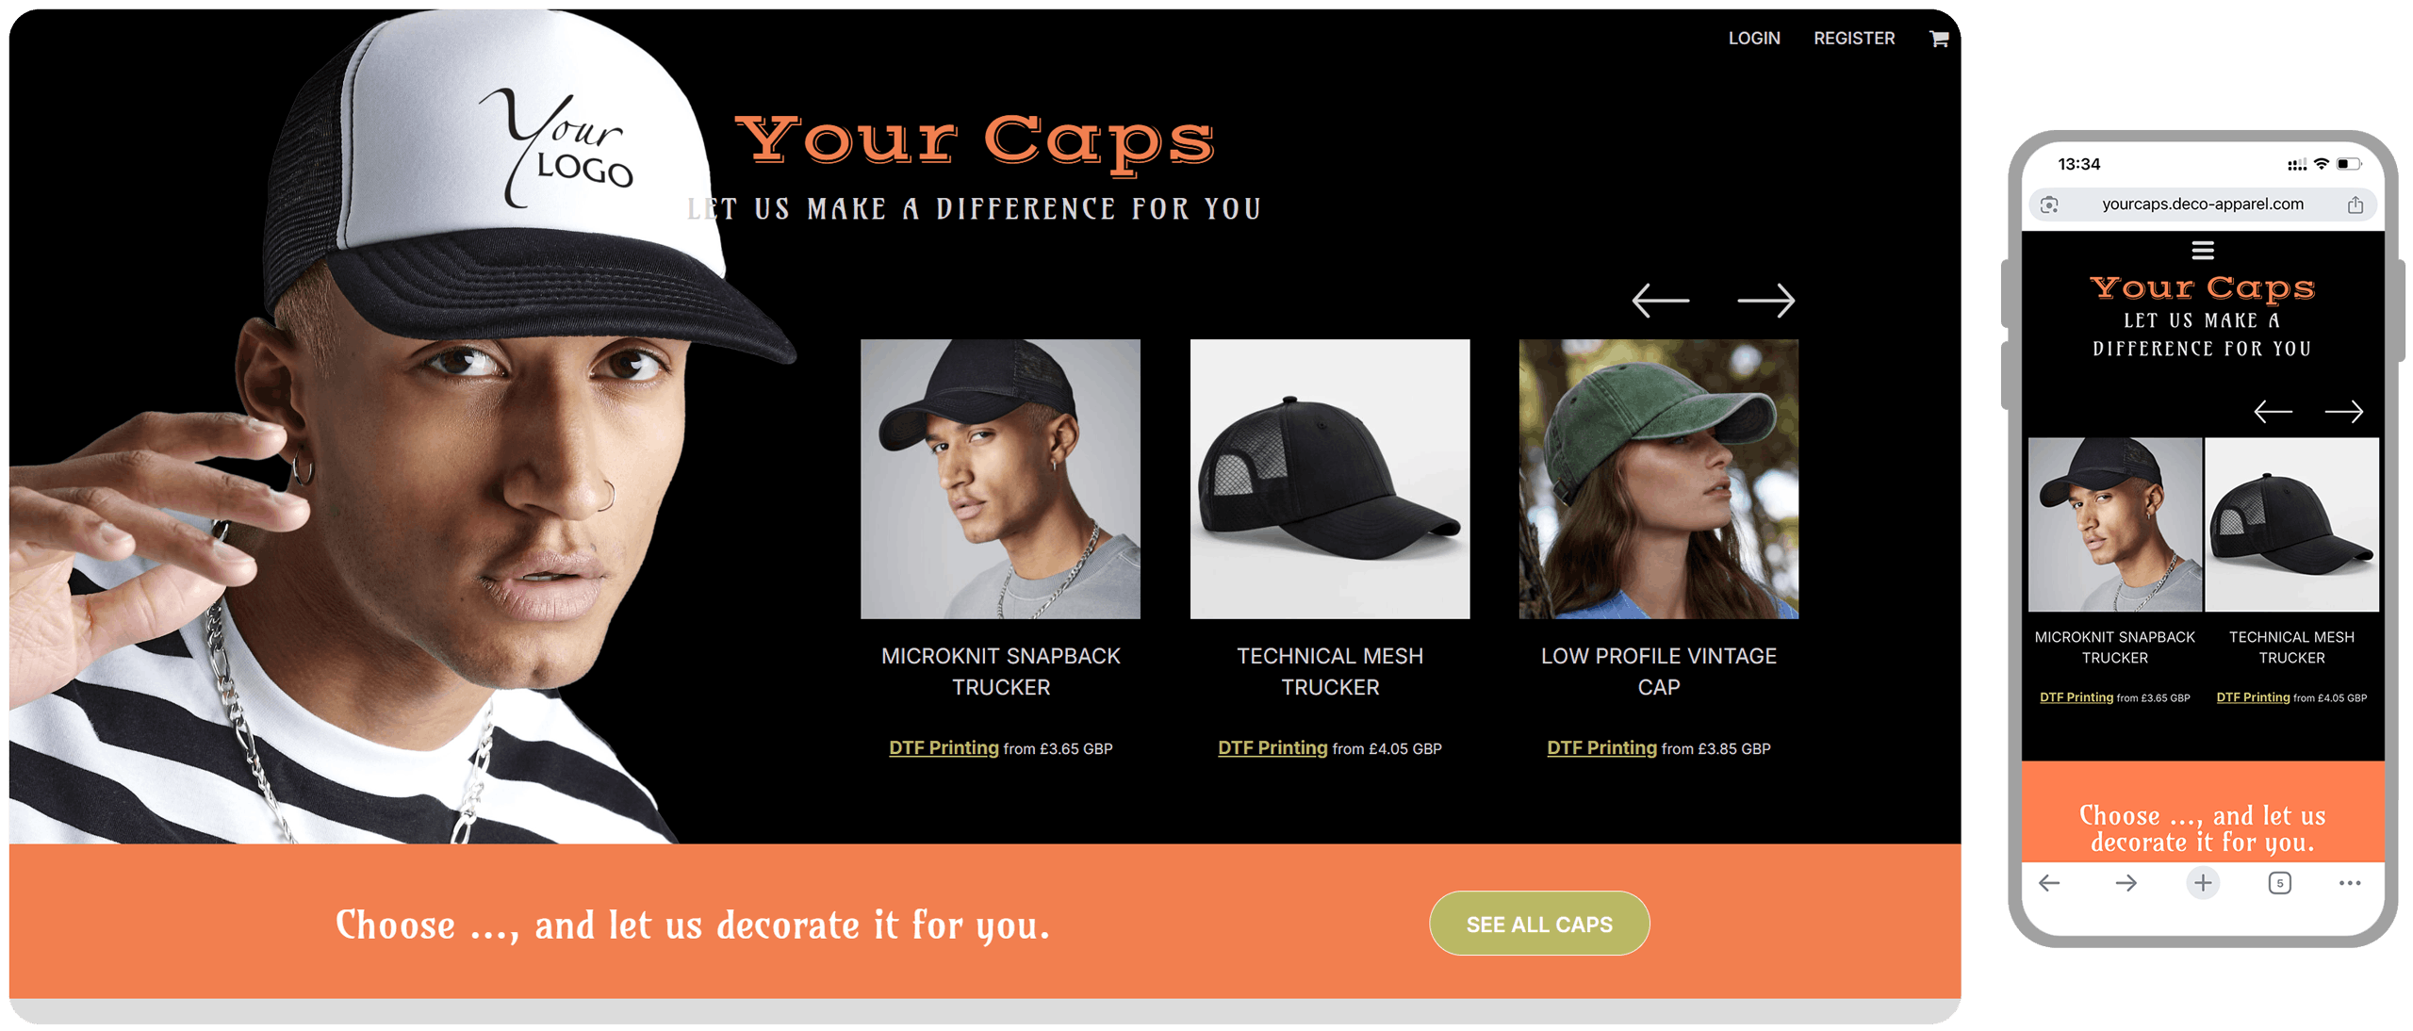Click the SEE ALL CAPS button
The width and height of the screenshot is (2413, 1031).
pos(1538,924)
